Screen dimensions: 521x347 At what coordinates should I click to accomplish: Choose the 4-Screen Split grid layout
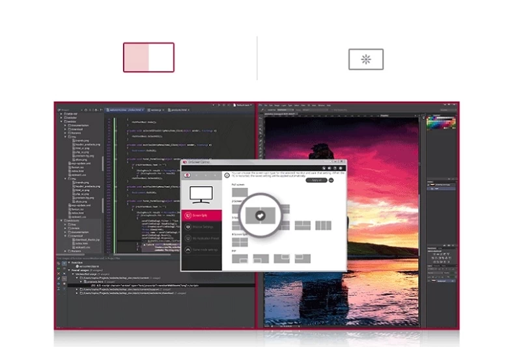coord(240,242)
